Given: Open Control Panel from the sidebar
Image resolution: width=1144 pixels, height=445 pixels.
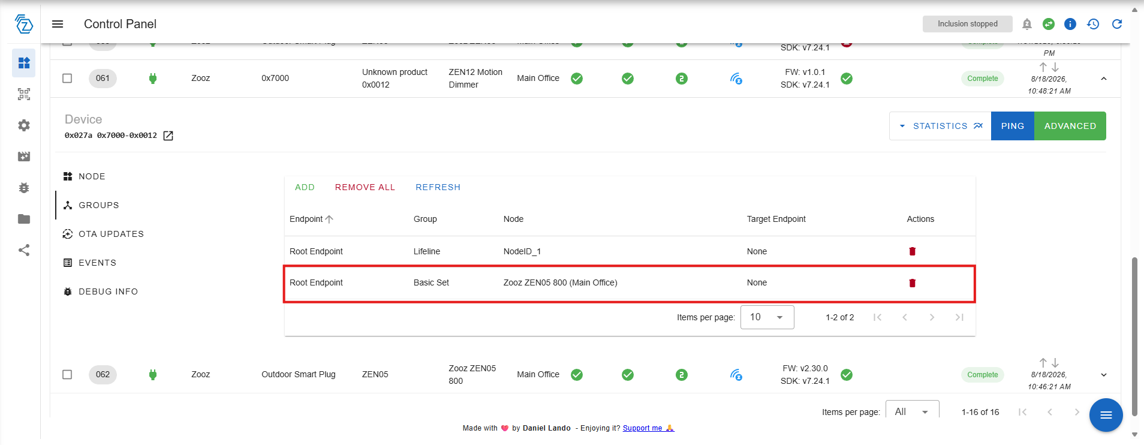Looking at the screenshot, I should (24, 63).
